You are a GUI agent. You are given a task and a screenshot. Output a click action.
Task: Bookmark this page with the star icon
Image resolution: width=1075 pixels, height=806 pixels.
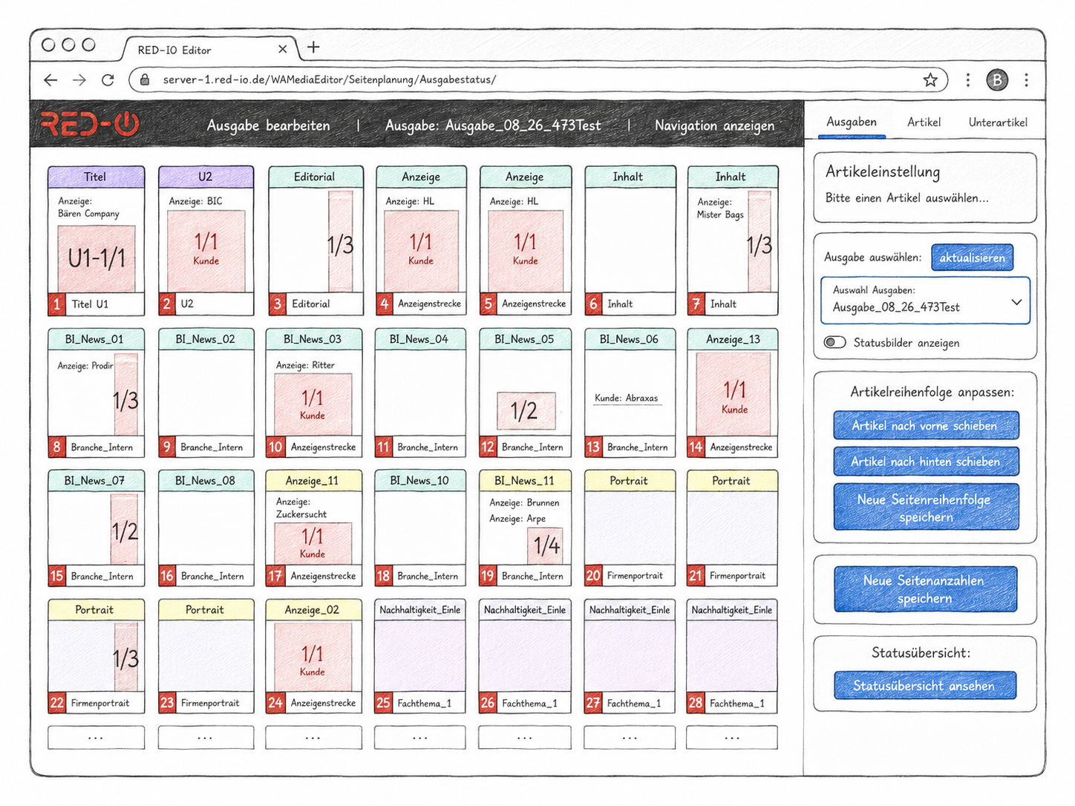(x=930, y=79)
